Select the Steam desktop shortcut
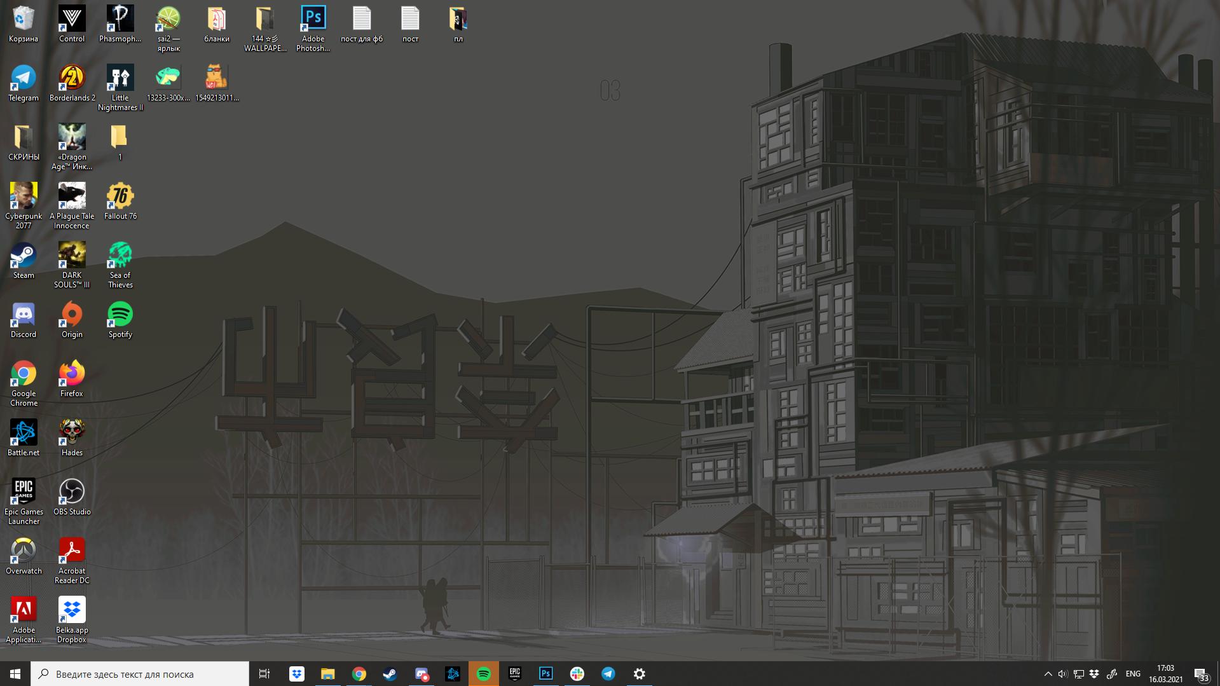 [x=24, y=261]
